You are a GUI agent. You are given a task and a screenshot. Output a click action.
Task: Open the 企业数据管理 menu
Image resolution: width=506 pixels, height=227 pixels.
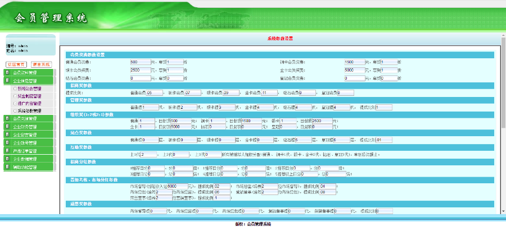coord(29,159)
